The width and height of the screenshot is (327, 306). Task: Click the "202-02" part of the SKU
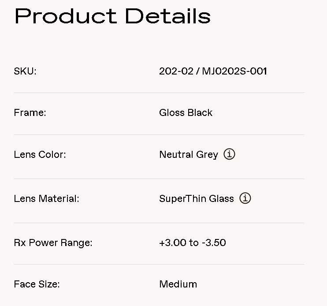tap(176, 71)
